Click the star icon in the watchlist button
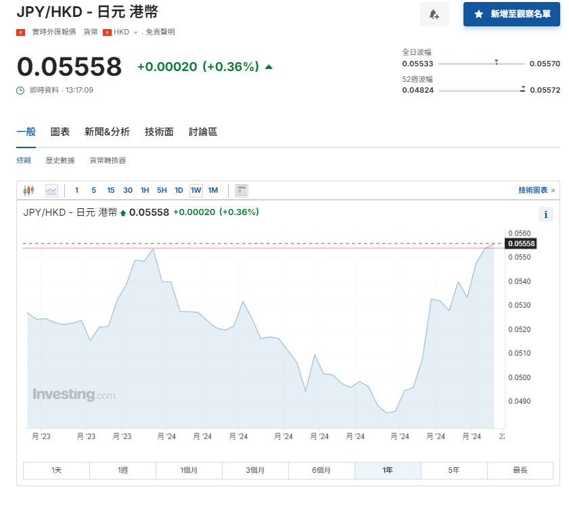Screen dimensions: 569x514 coord(478,14)
